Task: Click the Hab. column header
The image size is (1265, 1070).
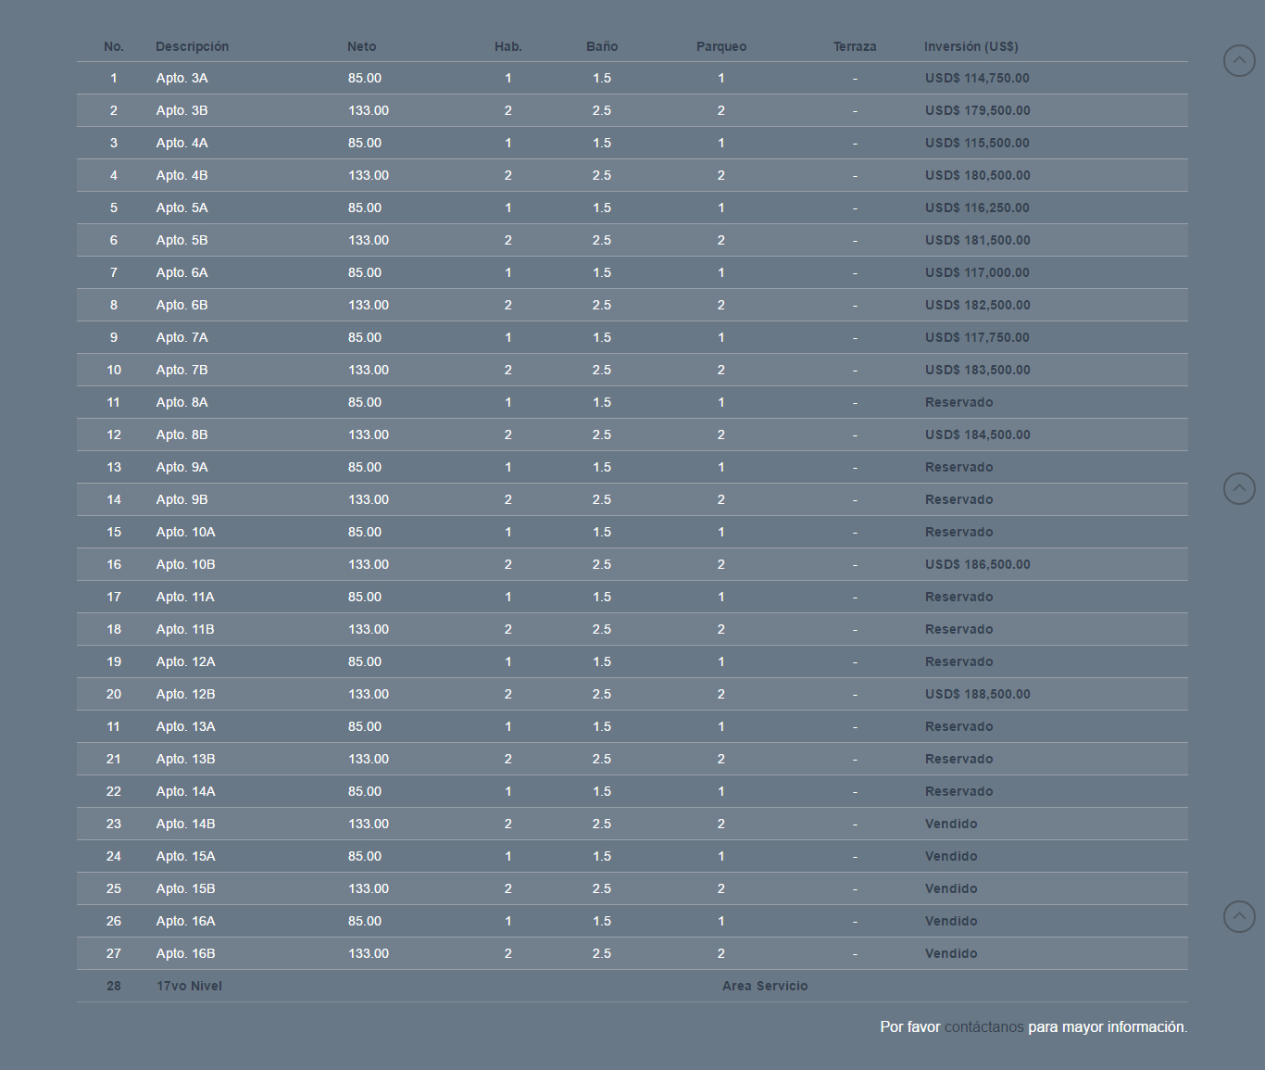Action: (x=508, y=46)
